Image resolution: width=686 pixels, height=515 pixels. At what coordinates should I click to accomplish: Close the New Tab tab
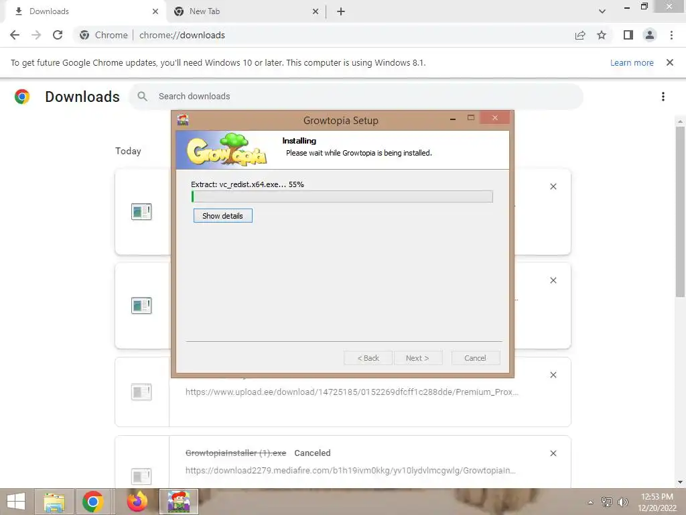click(316, 11)
